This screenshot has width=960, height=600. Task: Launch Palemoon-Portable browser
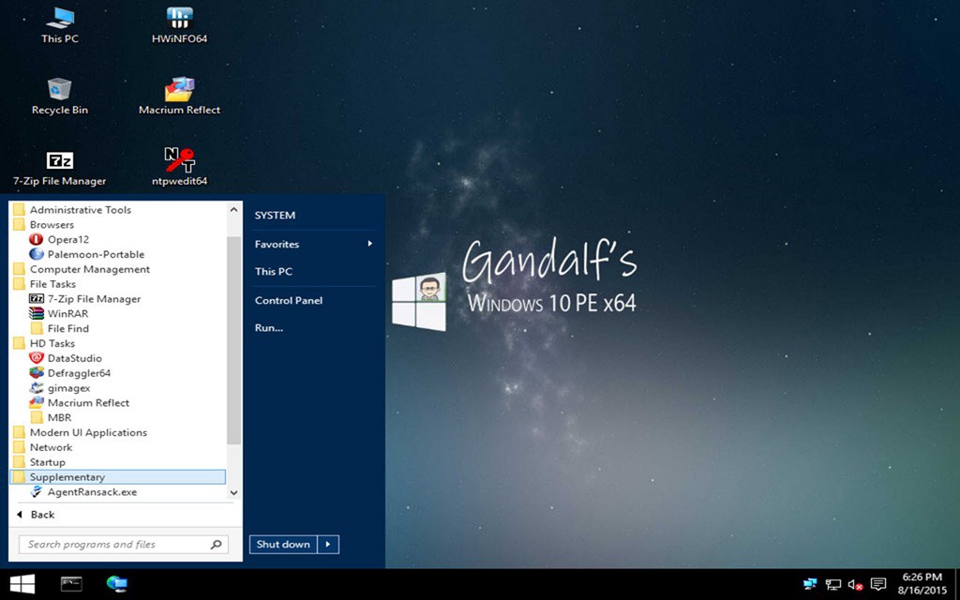point(87,254)
